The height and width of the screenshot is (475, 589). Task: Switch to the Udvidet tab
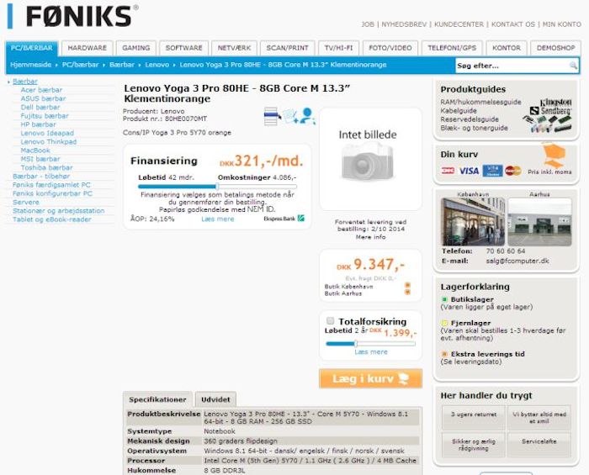point(215,399)
